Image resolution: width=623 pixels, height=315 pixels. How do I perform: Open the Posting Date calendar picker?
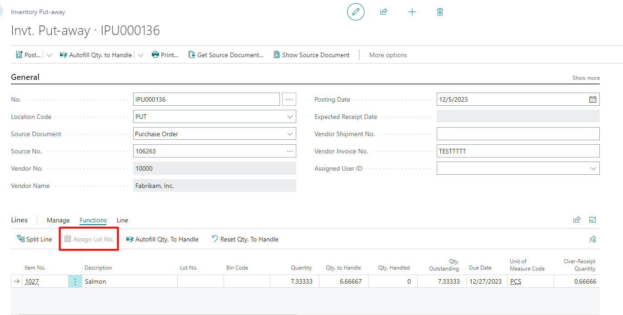(593, 99)
